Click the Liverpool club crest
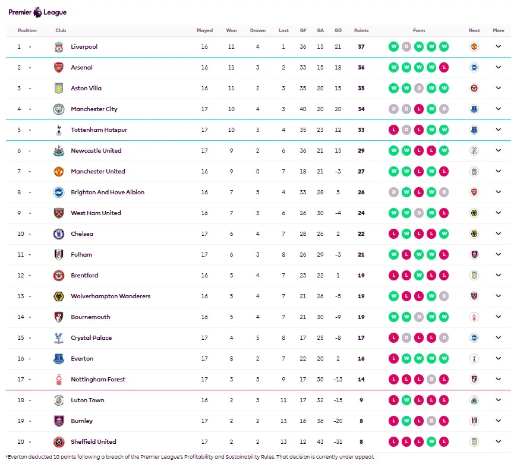 pyautogui.click(x=59, y=47)
